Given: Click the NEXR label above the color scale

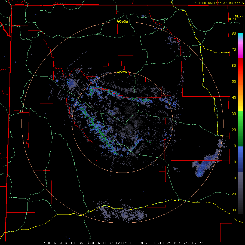Looking at the screenshot, I should click(239, 16).
